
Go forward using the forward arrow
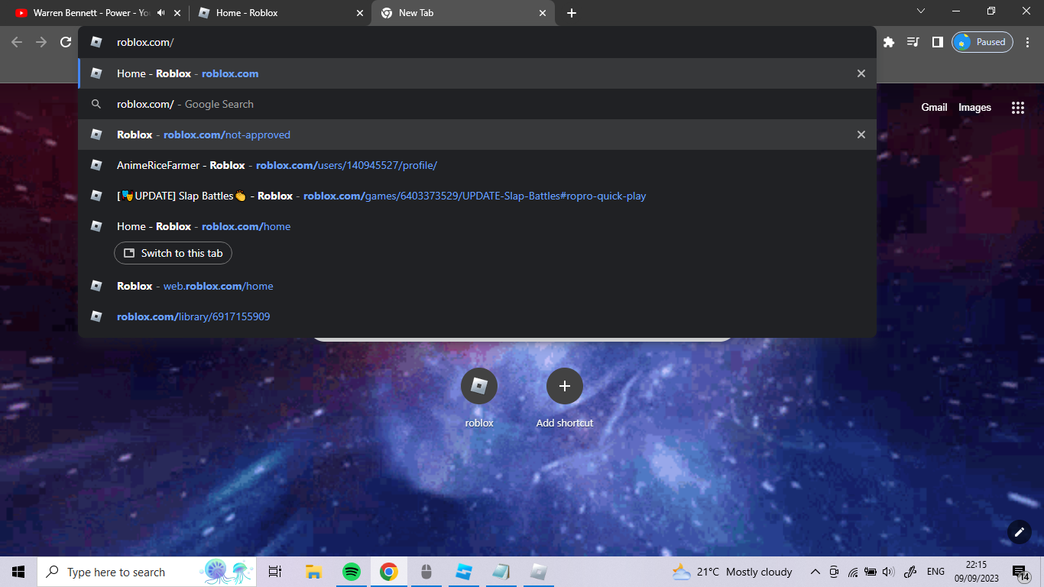(41, 42)
